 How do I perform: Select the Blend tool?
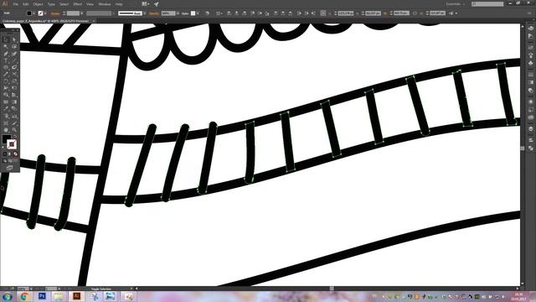[x=15, y=108]
